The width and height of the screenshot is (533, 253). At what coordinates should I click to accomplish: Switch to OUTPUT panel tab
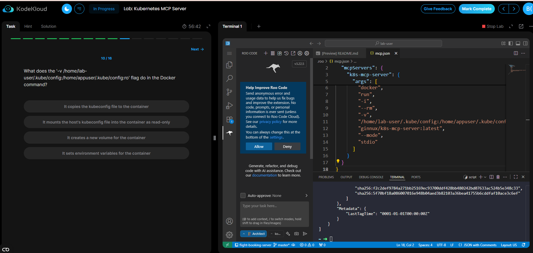346,177
